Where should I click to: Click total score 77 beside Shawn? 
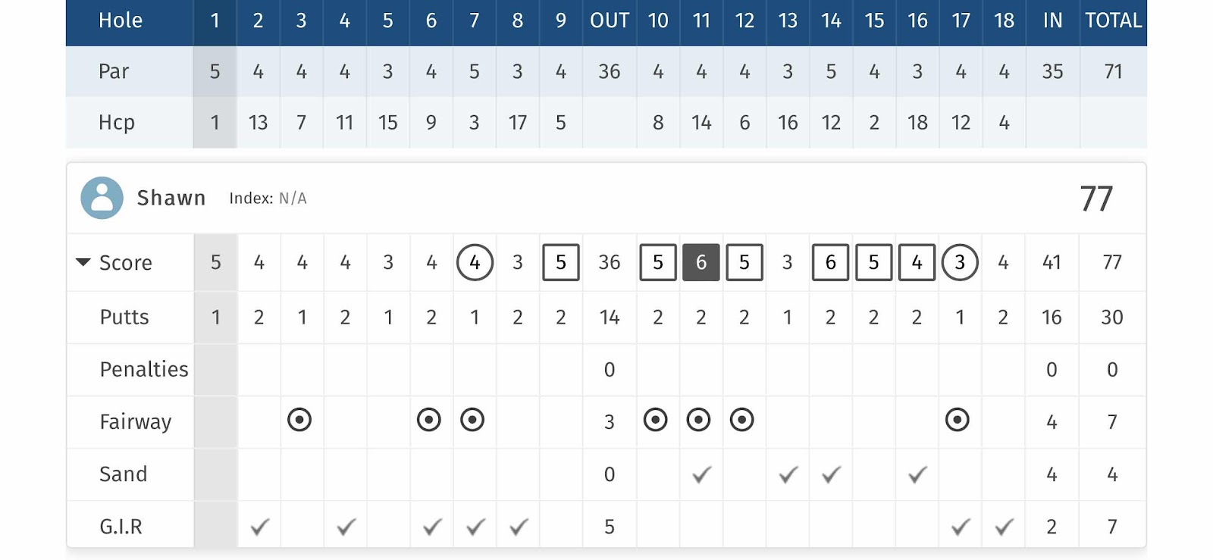[x=1096, y=199]
